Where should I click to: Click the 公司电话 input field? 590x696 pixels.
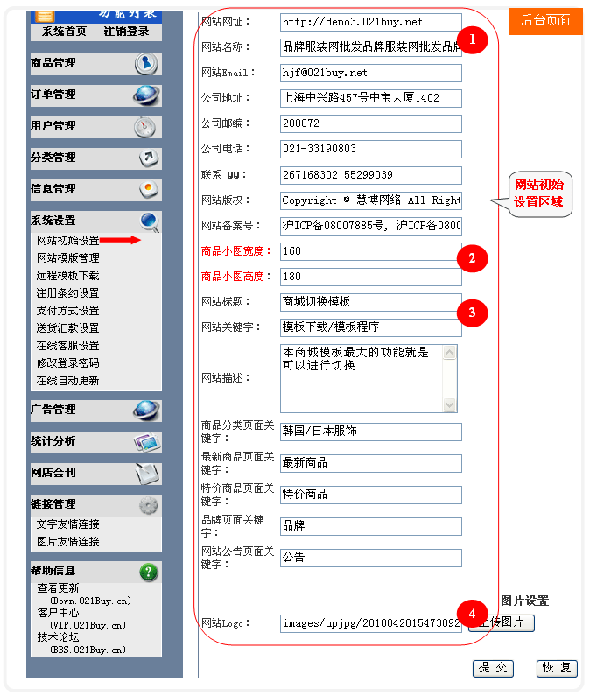tap(371, 149)
